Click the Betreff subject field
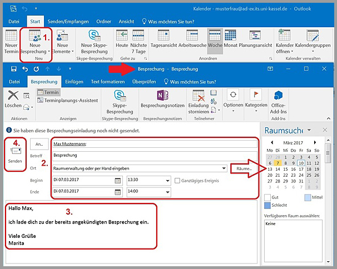Viewport: 337px width, 269px height. pyautogui.click(x=153, y=156)
